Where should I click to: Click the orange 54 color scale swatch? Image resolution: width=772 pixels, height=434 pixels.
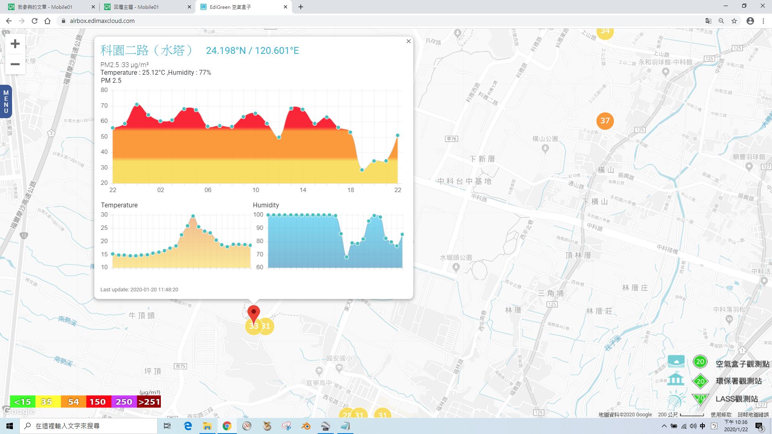pos(73,401)
